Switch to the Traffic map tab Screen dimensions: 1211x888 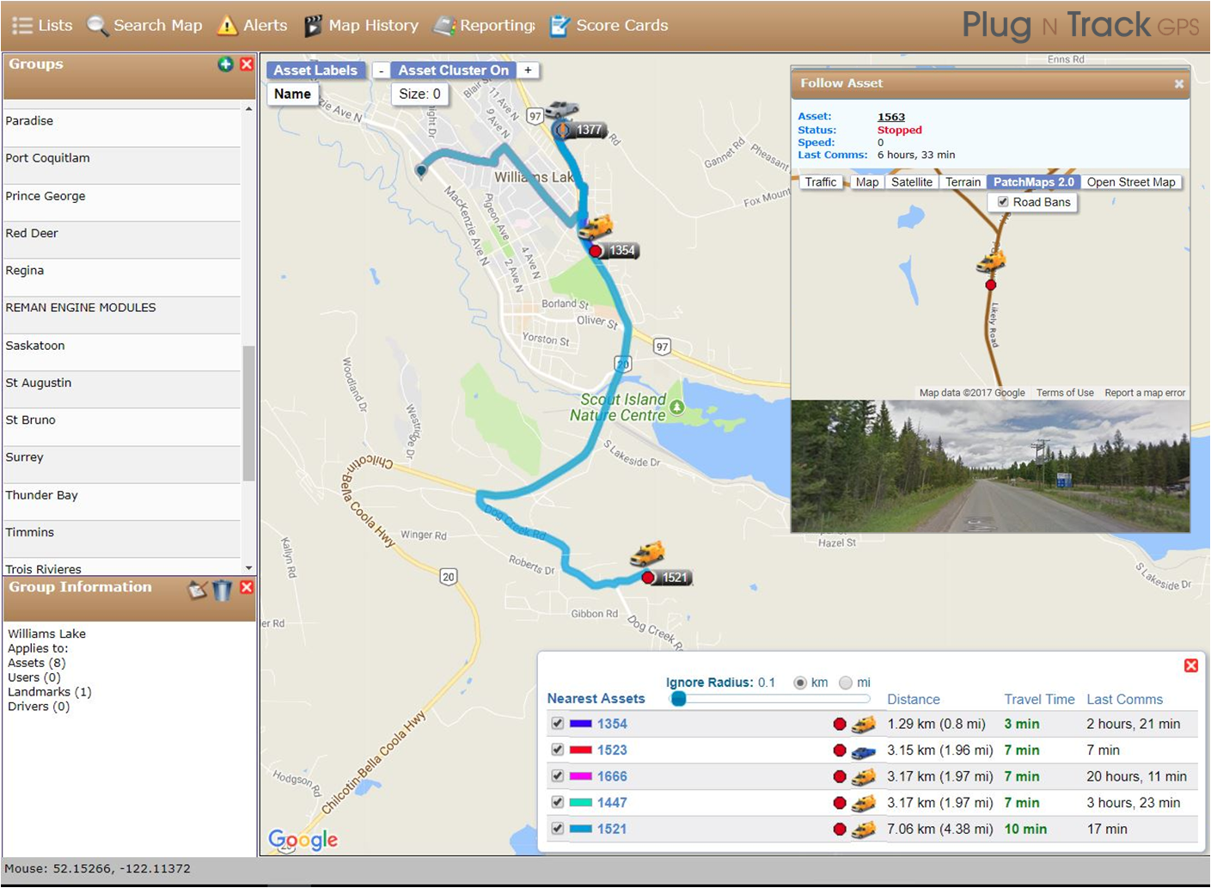tap(821, 182)
